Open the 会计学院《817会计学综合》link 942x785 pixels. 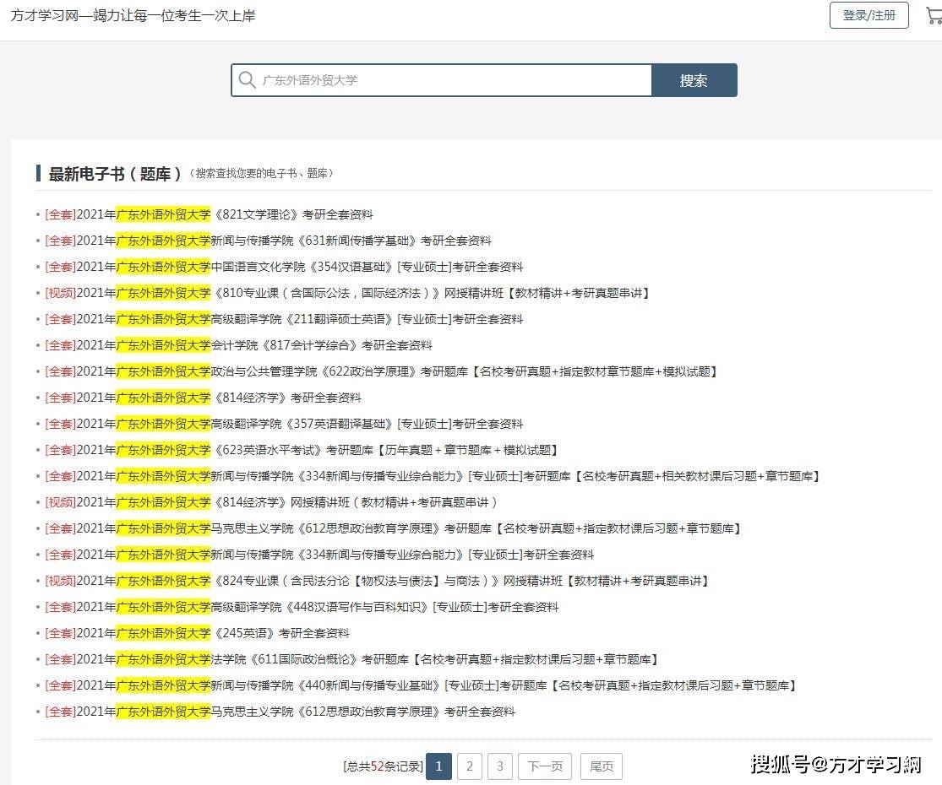pyautogui.click(x=238, y=345)
